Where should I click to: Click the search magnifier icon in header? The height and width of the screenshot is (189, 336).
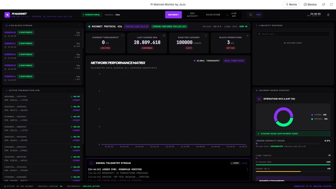(x=251, y=15)
